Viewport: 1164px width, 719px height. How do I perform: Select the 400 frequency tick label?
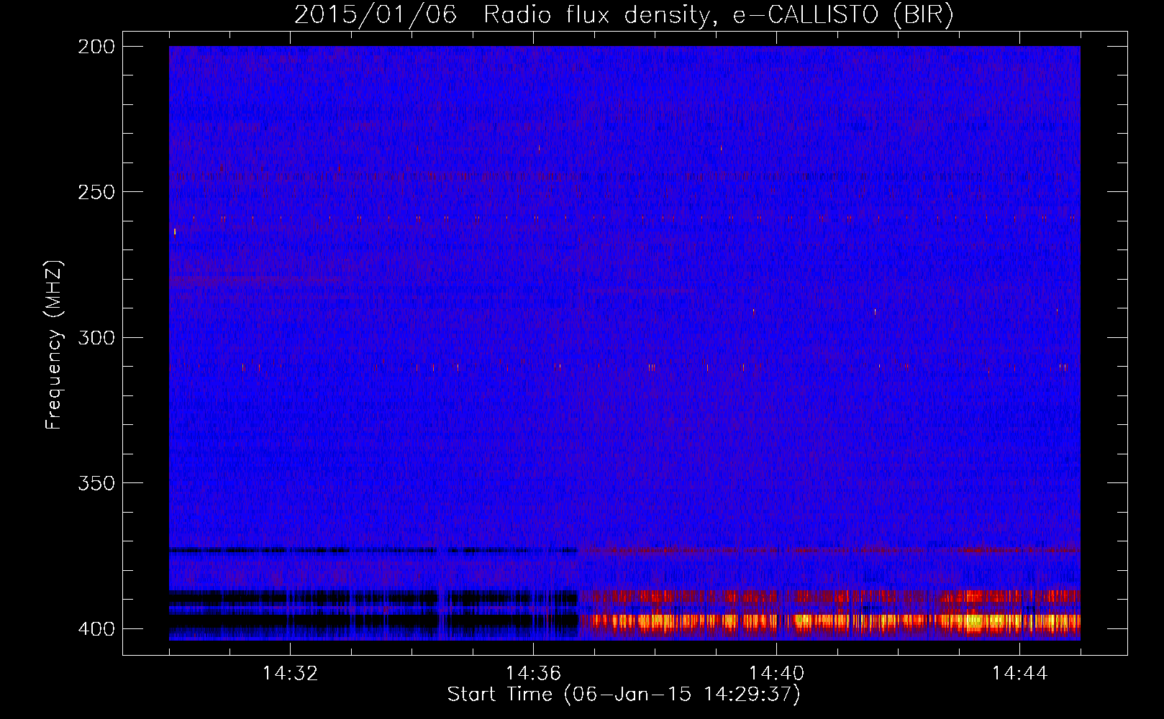96,628
